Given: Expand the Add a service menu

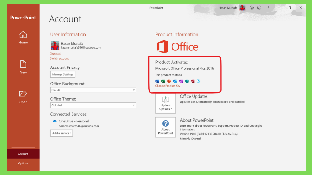Looking at the screenshot, I should tap(62, 133).
